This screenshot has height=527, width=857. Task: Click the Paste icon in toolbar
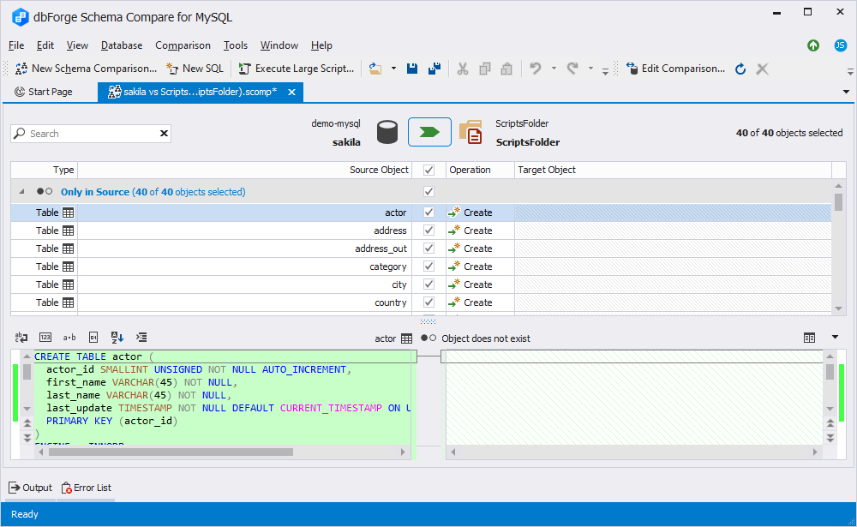(x=506, y=69)
